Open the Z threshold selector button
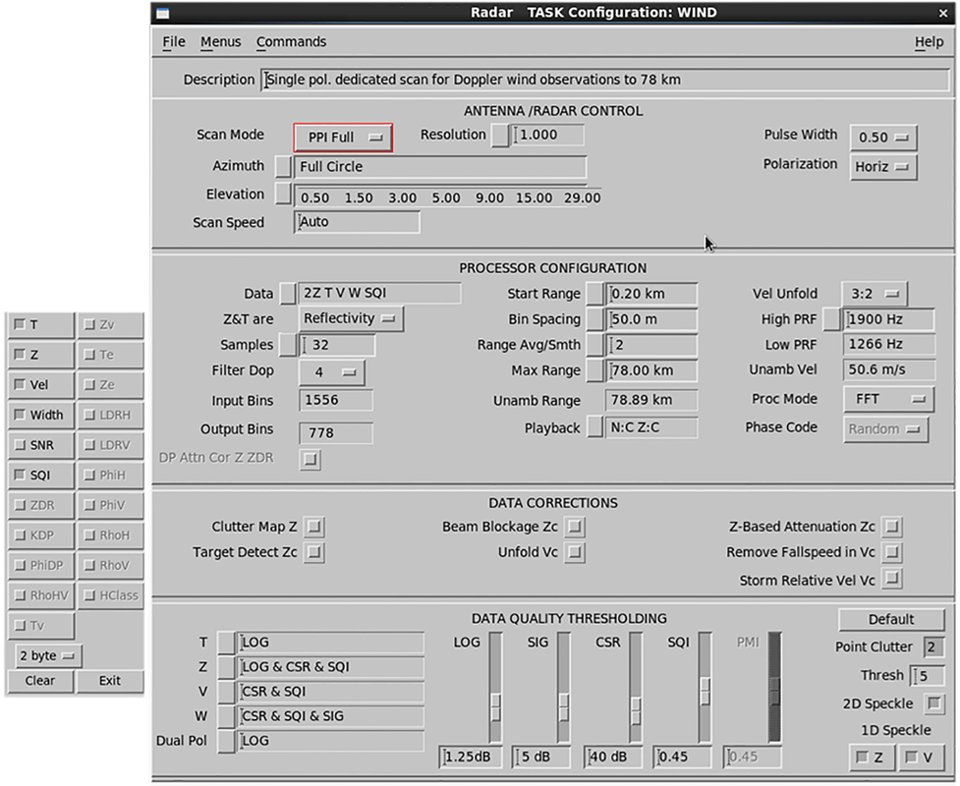 click(226, 667)
